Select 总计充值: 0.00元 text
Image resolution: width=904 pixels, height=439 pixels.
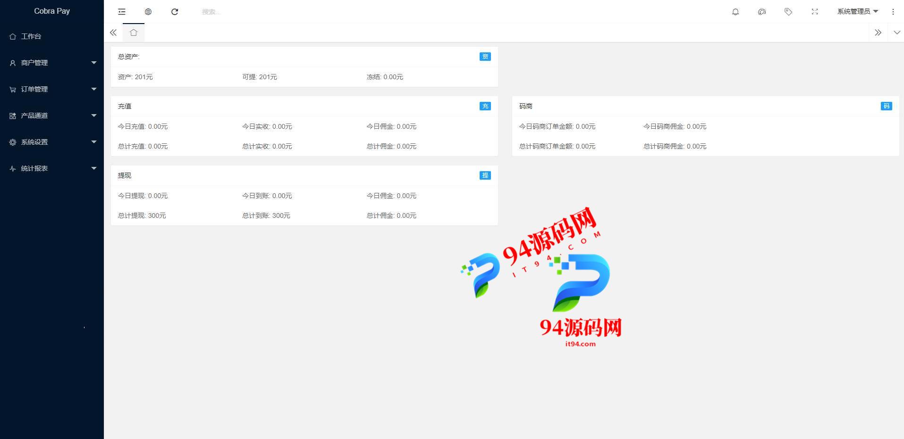(143, 146)
